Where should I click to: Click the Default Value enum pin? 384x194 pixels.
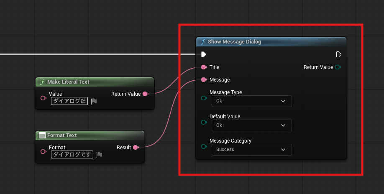tap(204, 123)
